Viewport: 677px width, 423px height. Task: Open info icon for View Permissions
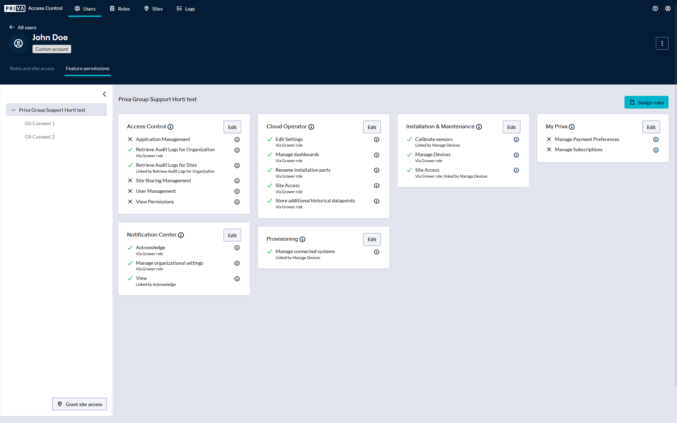tap(237, 202)
